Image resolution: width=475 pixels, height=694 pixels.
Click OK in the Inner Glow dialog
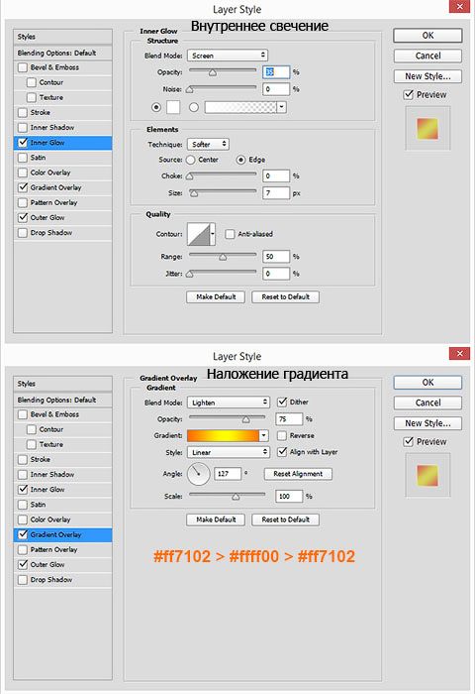[427, 36]
